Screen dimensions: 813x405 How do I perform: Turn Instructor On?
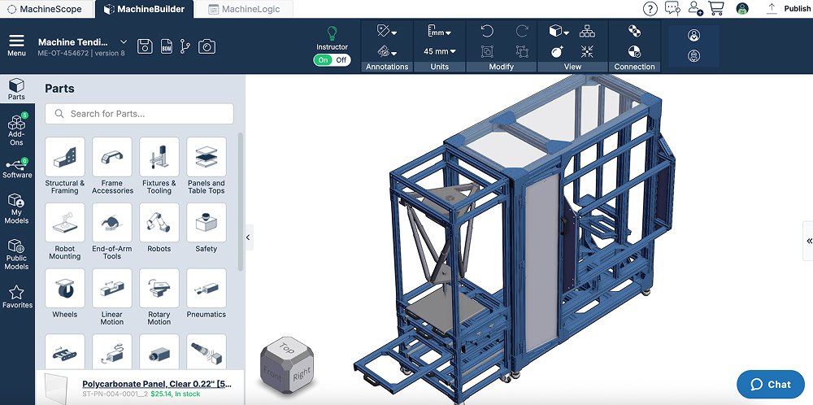324,60
